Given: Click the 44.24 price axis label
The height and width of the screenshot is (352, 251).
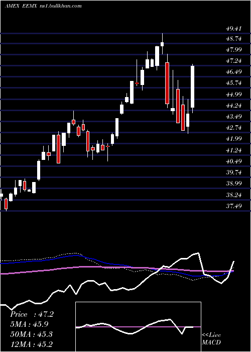Looking at the screenshot, I should (x=234, y=106).
